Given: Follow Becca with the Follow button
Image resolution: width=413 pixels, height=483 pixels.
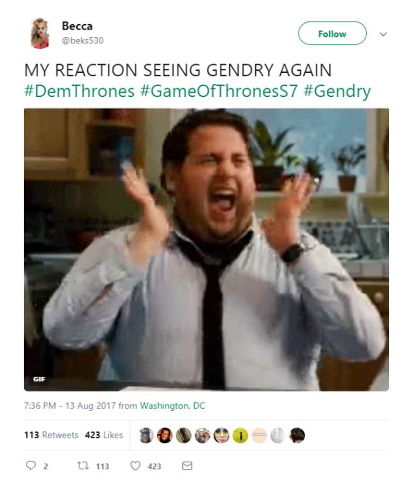Looking at the screenshot, I should coord(332,33).
